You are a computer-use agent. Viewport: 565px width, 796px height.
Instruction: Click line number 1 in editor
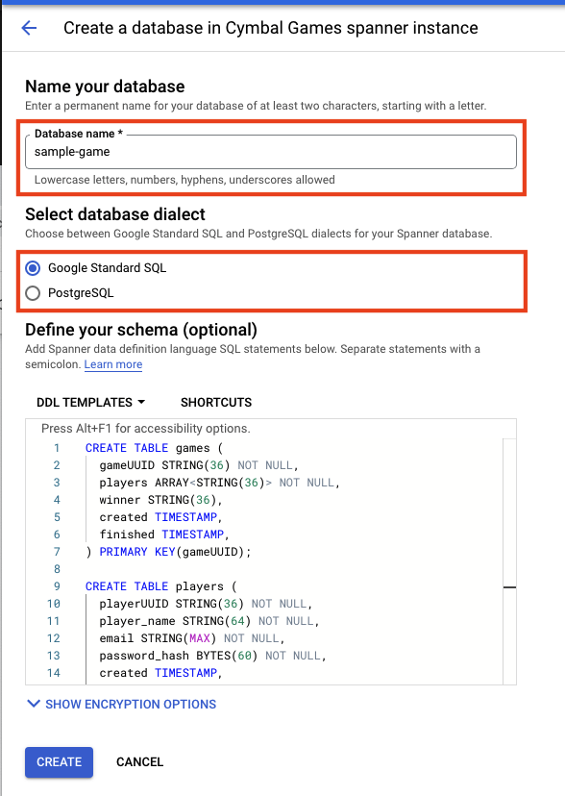pyautogui.click(x=57, y=448)
